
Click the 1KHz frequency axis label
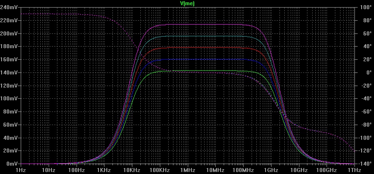point(104,170)
